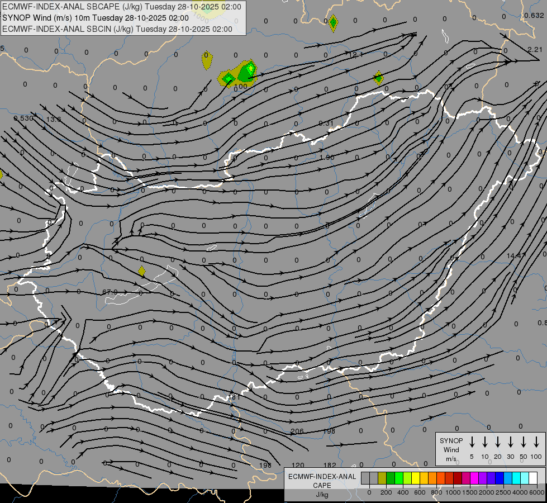Click the 0.632 value on the map
This screenshot has height=503, width=547.
click(534, 15)
